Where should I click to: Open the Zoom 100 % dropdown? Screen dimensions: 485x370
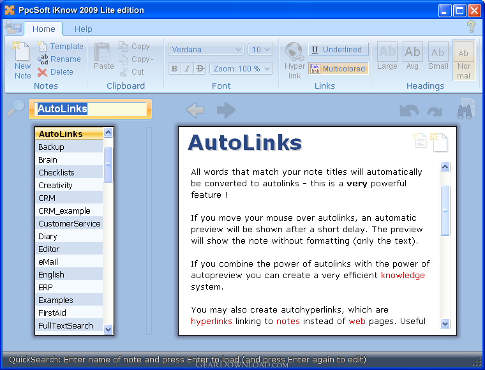pos(241,69)
